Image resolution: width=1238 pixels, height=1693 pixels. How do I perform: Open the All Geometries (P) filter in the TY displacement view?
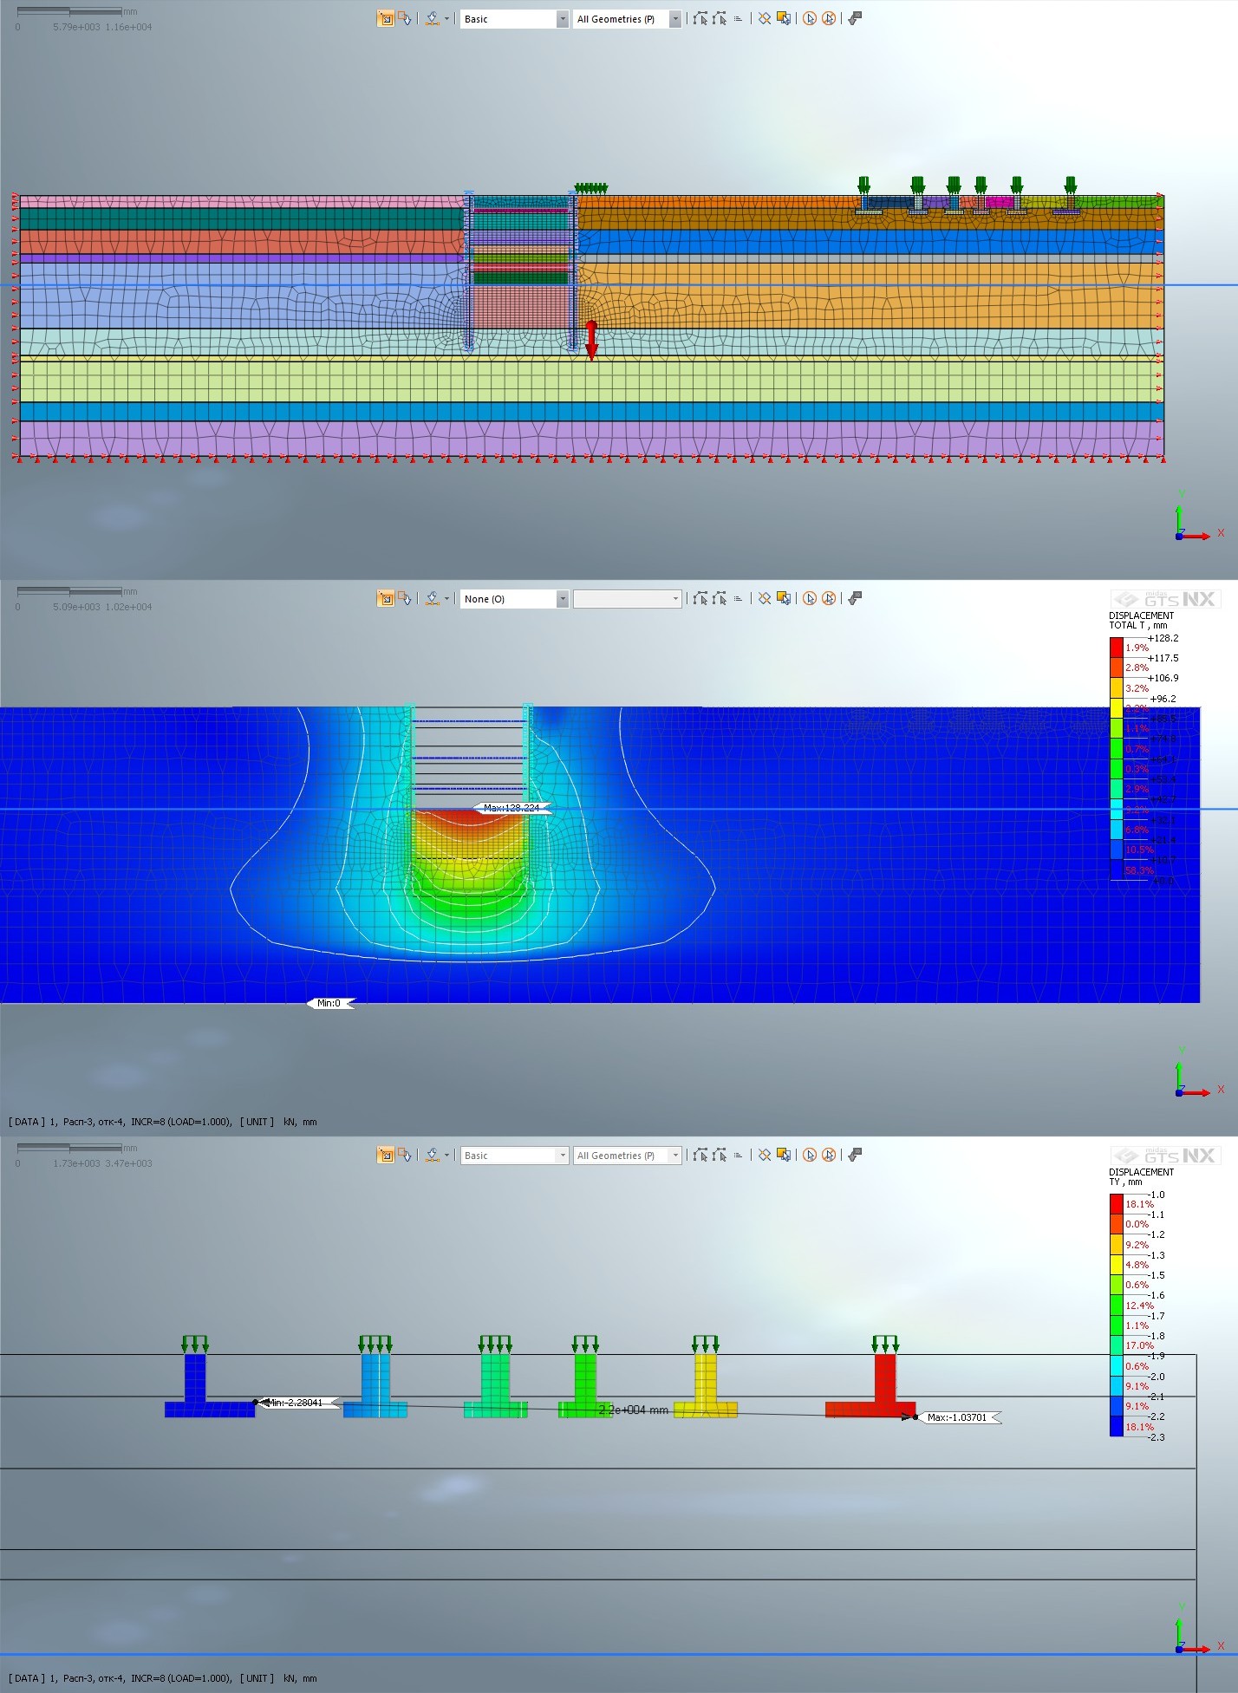click(627, 1156)
